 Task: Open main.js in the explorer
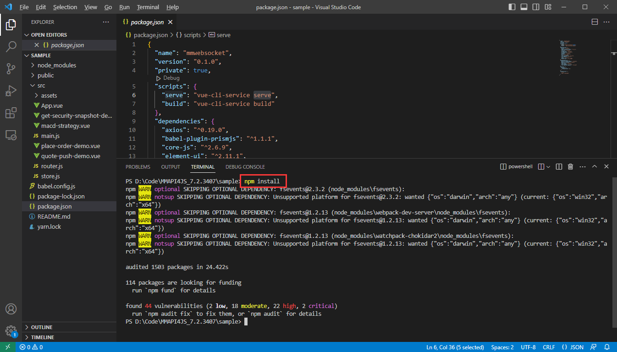(x=50, y=136)
